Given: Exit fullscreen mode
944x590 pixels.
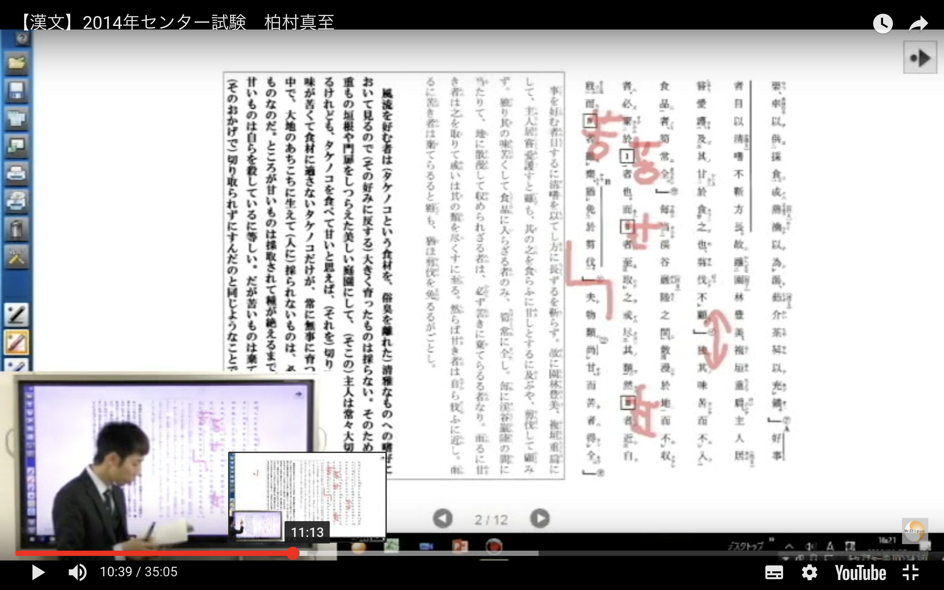Looking at the screenshot, I should (x=911, y=573).
